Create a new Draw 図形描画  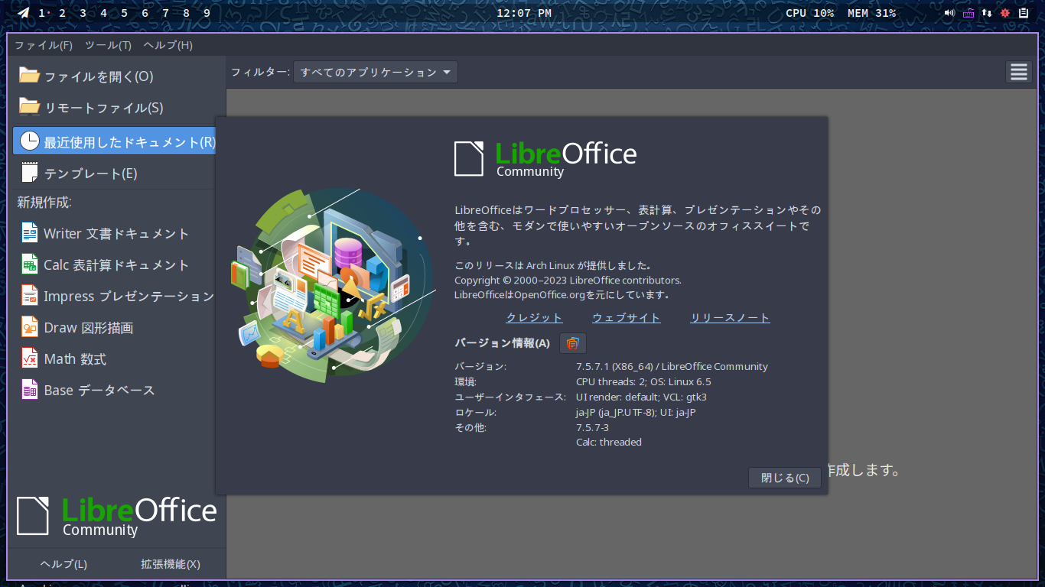77,327
